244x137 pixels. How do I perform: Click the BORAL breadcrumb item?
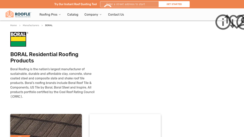49,25
